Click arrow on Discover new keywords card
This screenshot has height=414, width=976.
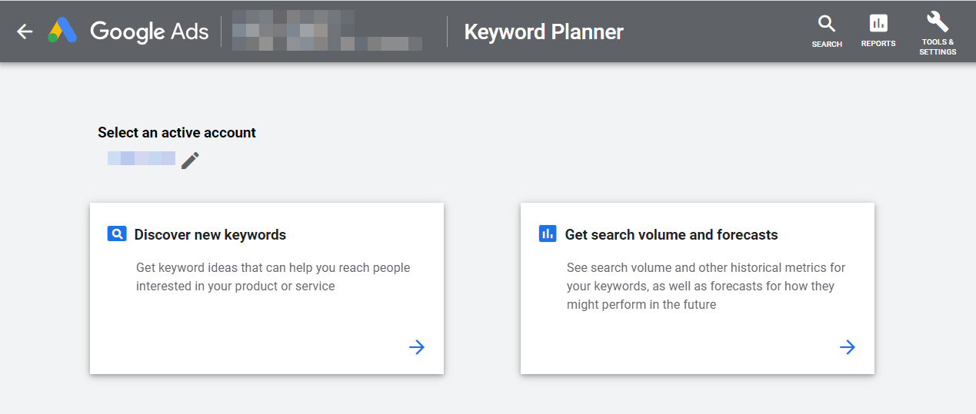coord(417,347)
